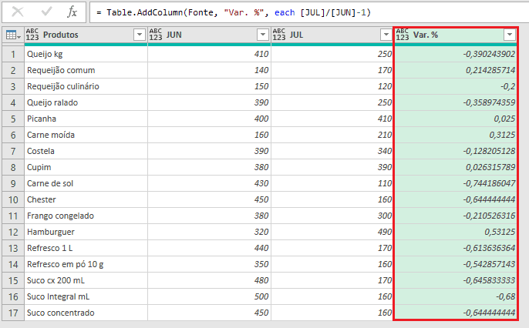Image resolution: width=529 pixels, height=328 pixels.
Task: Click JUN value 500 for Suco Integral mL
Action: [210, 296]
